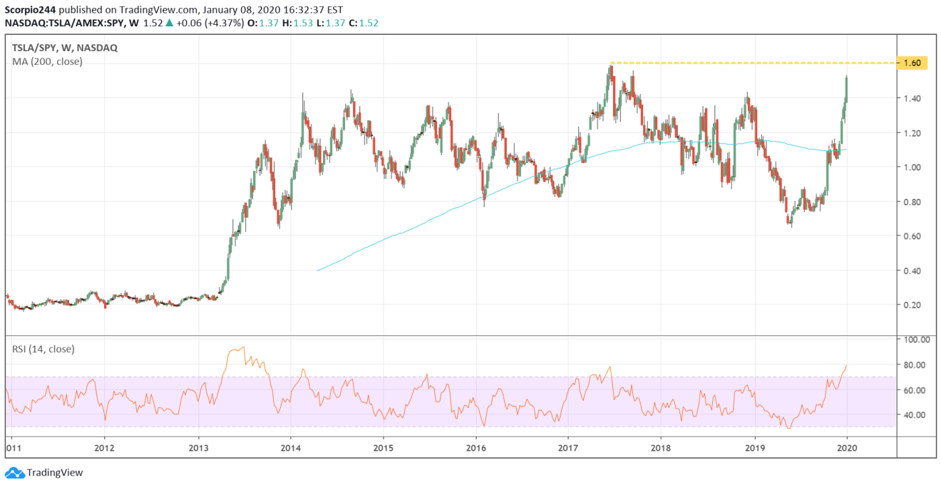Click the 2013 label on the time axis

pyautogui.click(x=198, y=449)
